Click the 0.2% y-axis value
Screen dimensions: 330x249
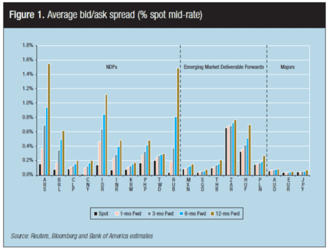click(28, 160)
